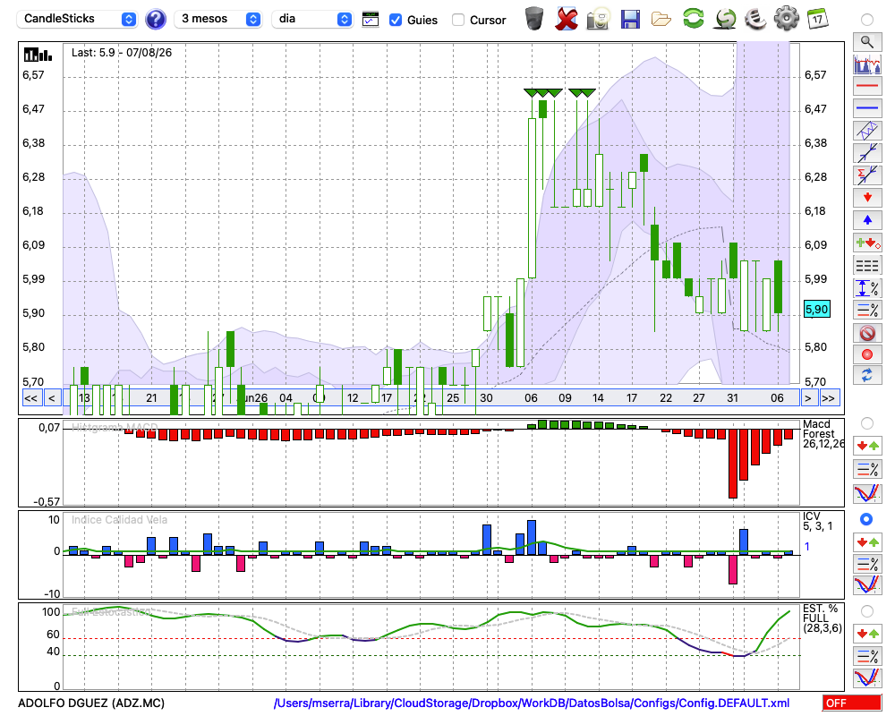This screenshot has width=895, height=716.
Task: Click the trash can icon
Action: [534, 19]
